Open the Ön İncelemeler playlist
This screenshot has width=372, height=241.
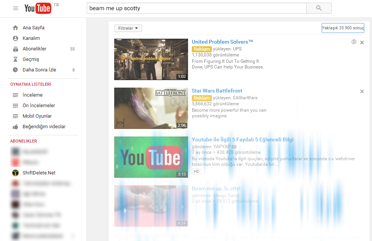coord(39,105)
